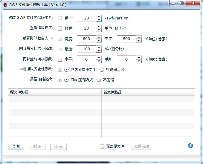Enable the 版本 version checkbox
The width and height of the screenshot is (203, 164).
[60, 18]
